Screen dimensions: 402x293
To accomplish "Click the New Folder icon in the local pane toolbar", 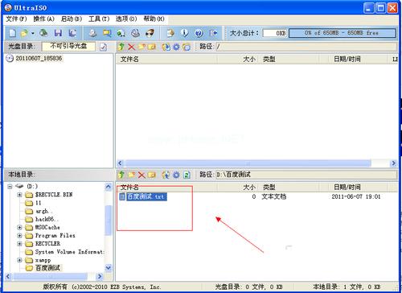I will coord(131,175).
